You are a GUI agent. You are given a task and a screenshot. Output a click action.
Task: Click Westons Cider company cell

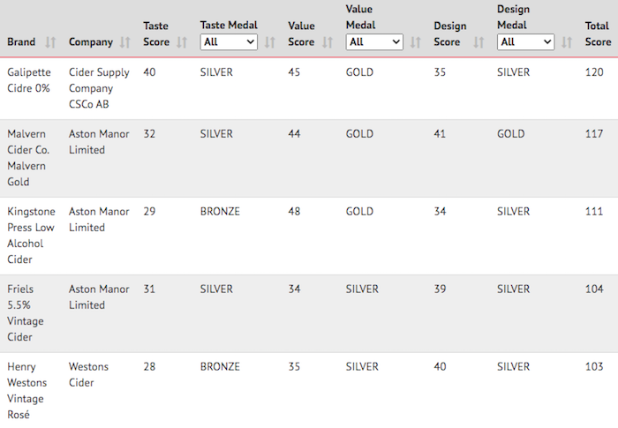pyautogui.click(x=88, y=375)
